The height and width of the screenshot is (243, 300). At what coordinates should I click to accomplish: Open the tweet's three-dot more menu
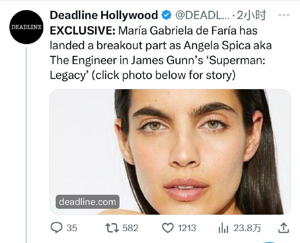[x=284, y=15]
